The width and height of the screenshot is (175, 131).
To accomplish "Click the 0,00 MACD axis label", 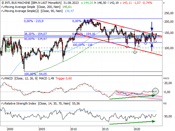I will (167, 92).
